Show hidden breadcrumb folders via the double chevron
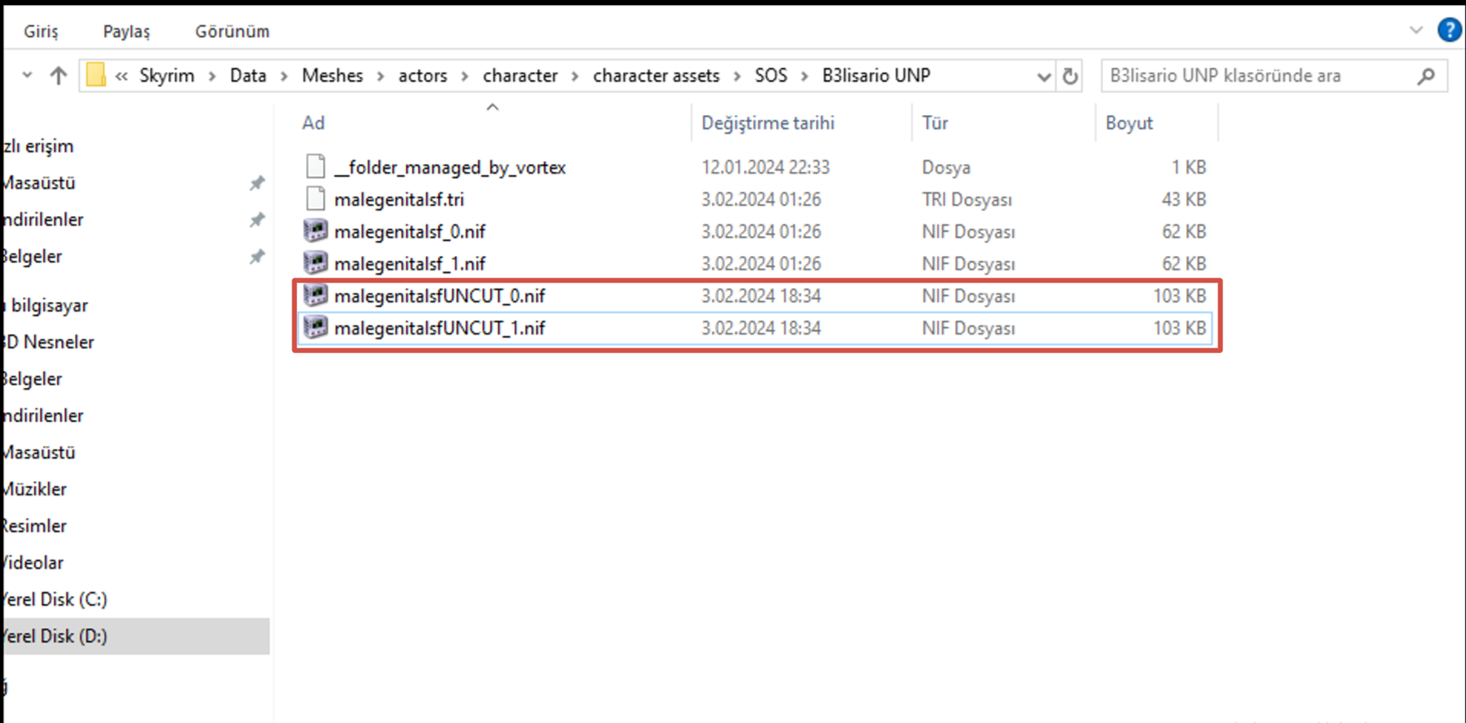The width and height of the screenshot is (1466, 723). point(122,76)
